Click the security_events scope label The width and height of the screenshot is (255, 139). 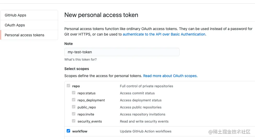tap(90, 121)
